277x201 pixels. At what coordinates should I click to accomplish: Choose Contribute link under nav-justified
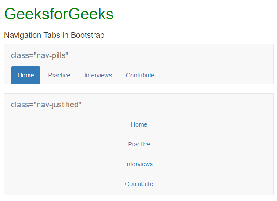139,184
